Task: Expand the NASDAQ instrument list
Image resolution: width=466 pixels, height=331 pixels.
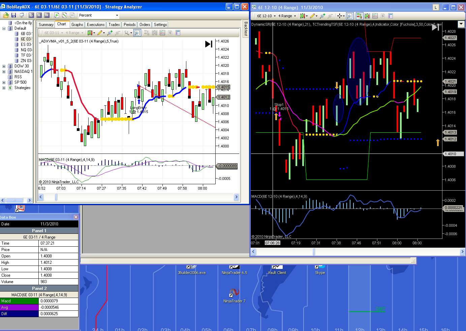Action: (4, 72)
